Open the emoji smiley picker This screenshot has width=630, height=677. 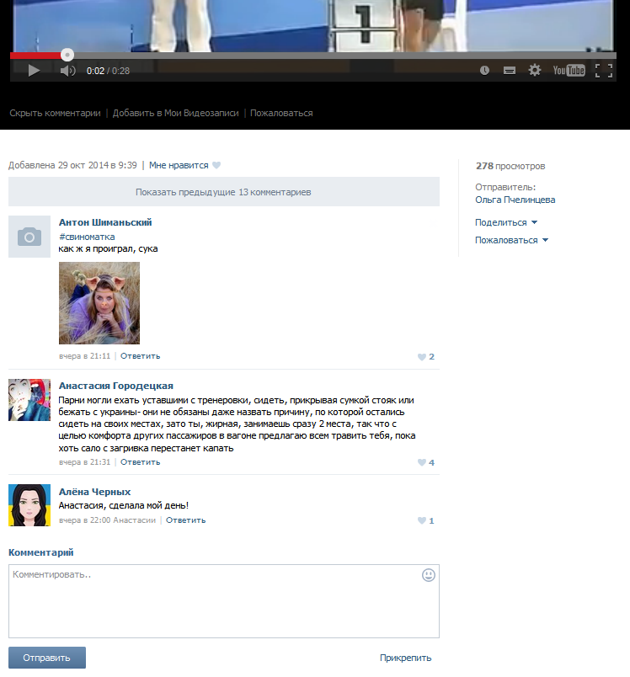point(429,575)
